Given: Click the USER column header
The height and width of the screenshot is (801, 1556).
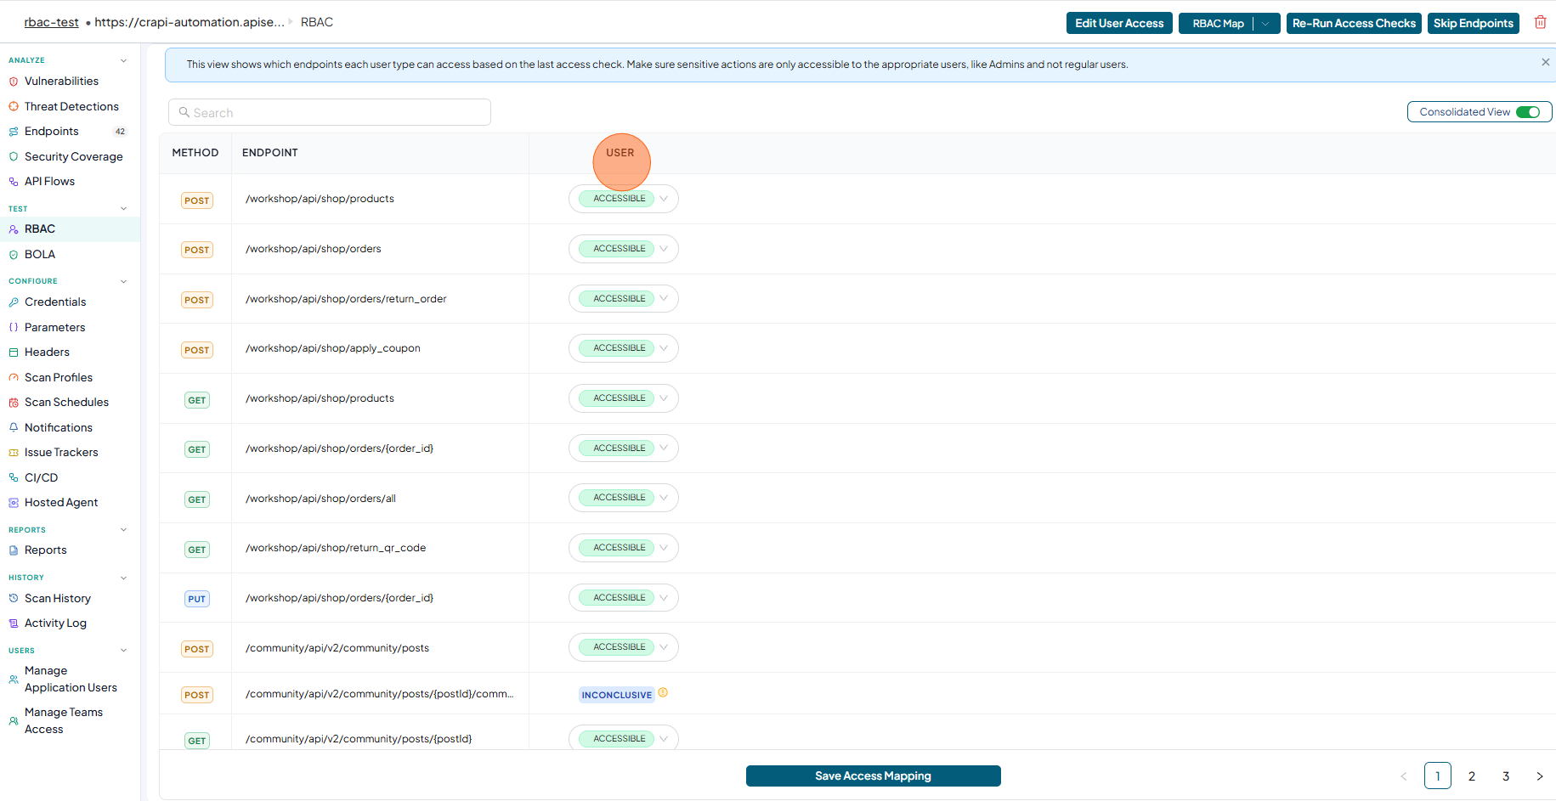Looking at the screenshot, I should tap(620, 153).
